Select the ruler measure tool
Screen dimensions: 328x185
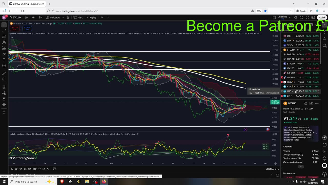click(4, 73)
